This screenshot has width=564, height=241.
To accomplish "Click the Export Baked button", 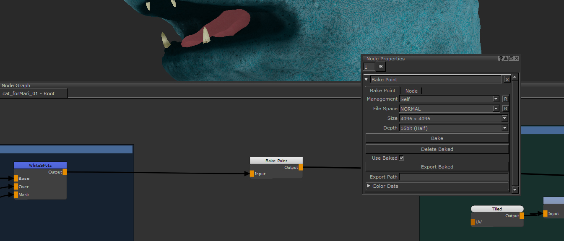I will pos(437,167).
